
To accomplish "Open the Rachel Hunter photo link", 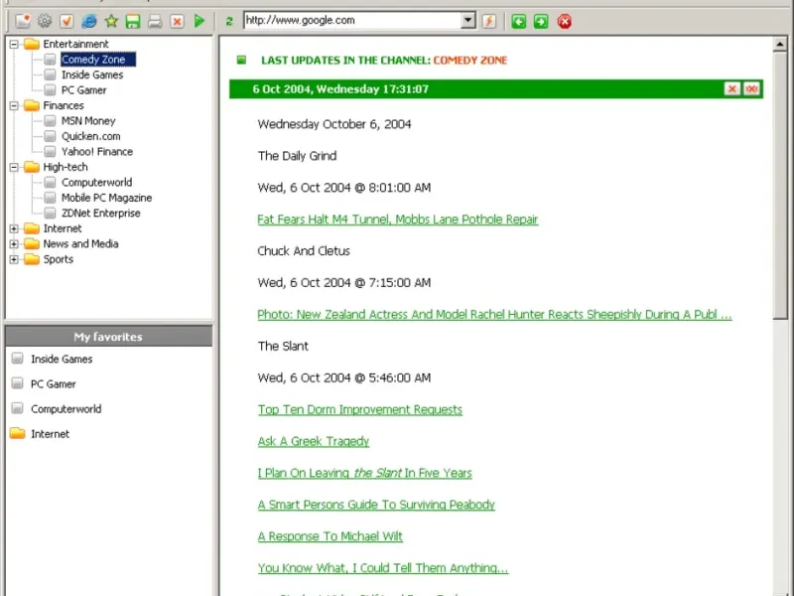I will [494, 314].
